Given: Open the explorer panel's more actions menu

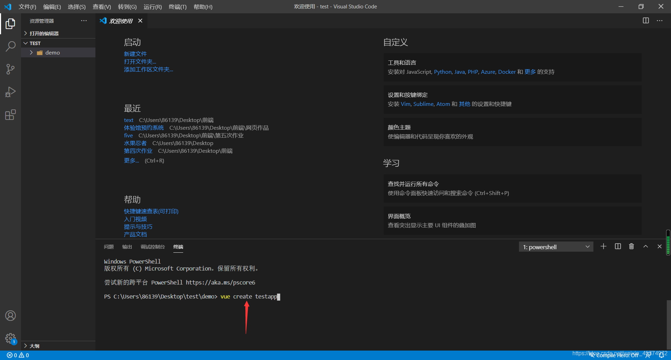Looking at the screenshot, I should 84,21.
